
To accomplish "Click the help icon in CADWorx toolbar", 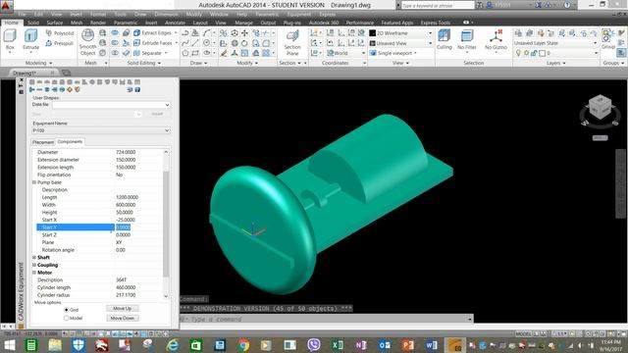I will [137, 89].
